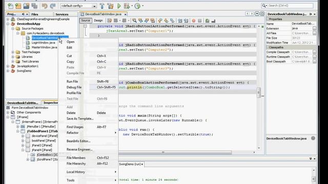Click ellipsis button for Compile Classpath
The height and width of the screenshot is (184, 328).
[314, 52]
